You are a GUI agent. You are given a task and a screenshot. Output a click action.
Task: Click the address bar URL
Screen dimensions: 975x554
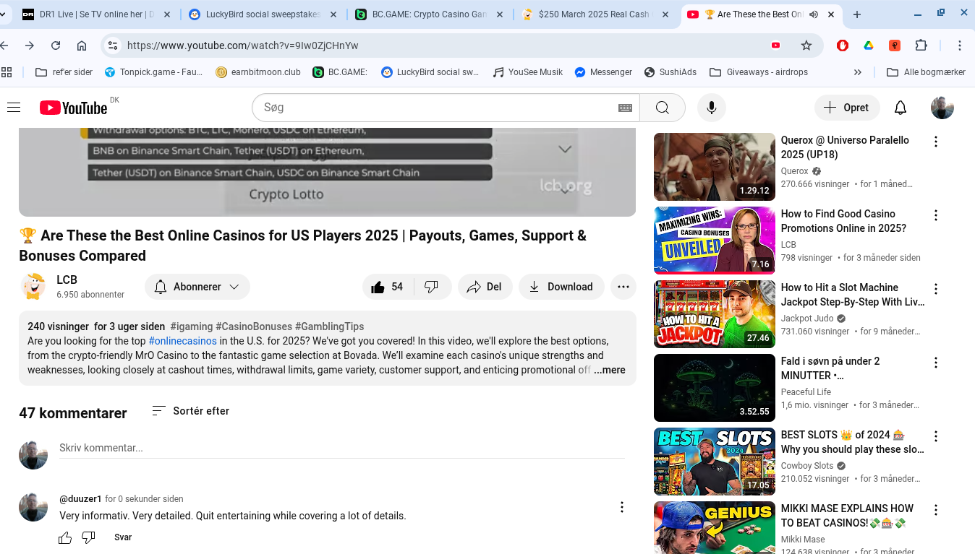point(243,46)
